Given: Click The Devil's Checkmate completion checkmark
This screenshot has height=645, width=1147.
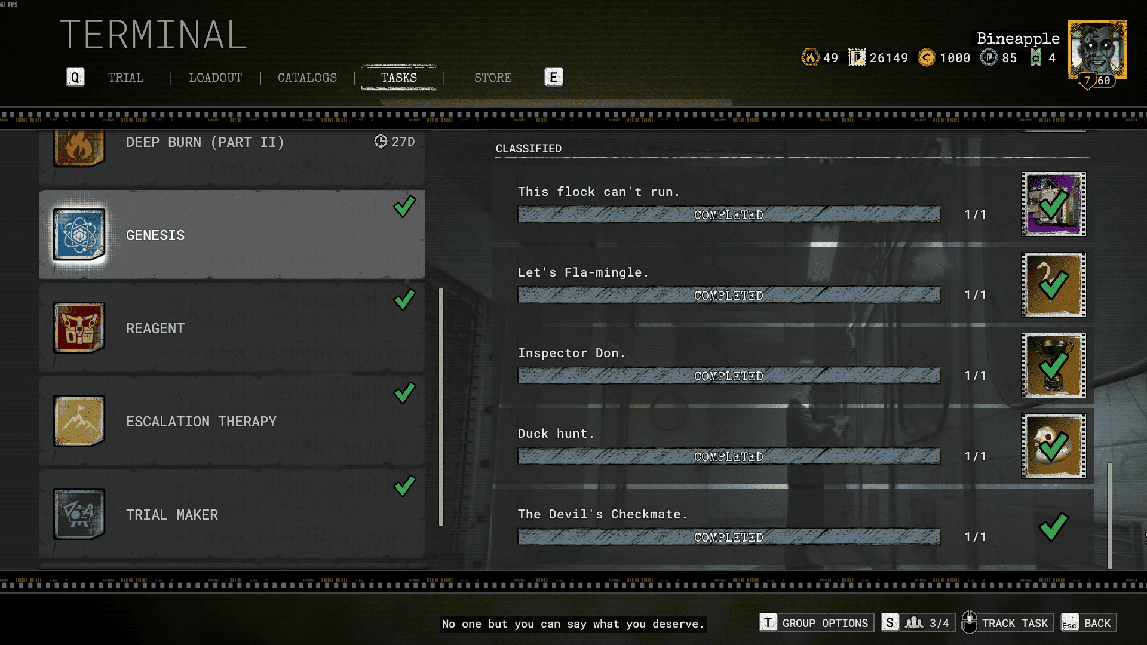Looking at the screenshot, I should pos(1053,527).
